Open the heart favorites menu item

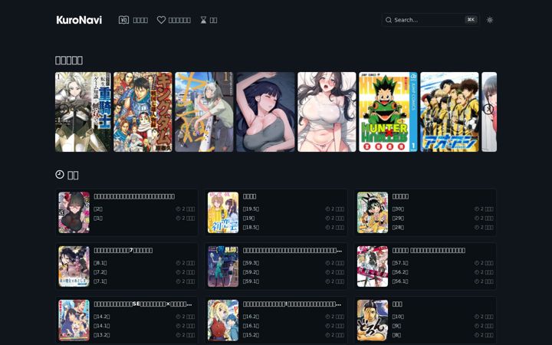[174, 20]
